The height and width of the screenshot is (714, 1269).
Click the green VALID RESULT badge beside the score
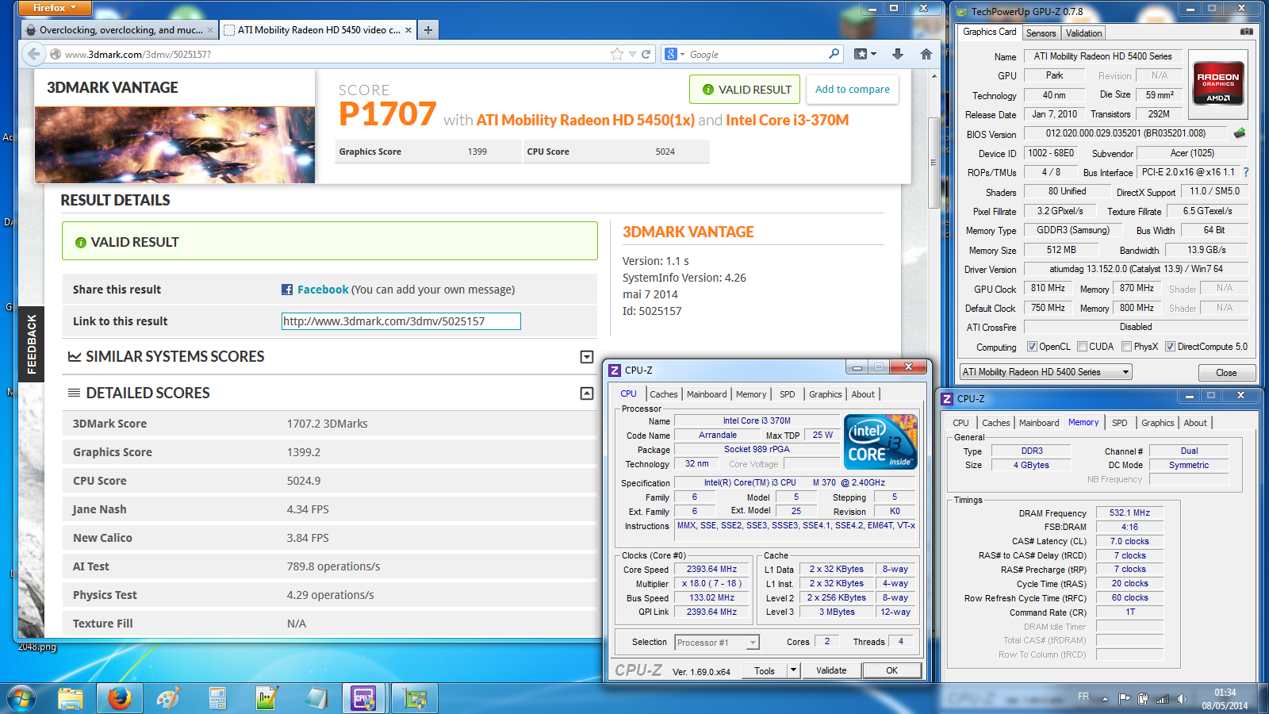(x=746, y=90)
